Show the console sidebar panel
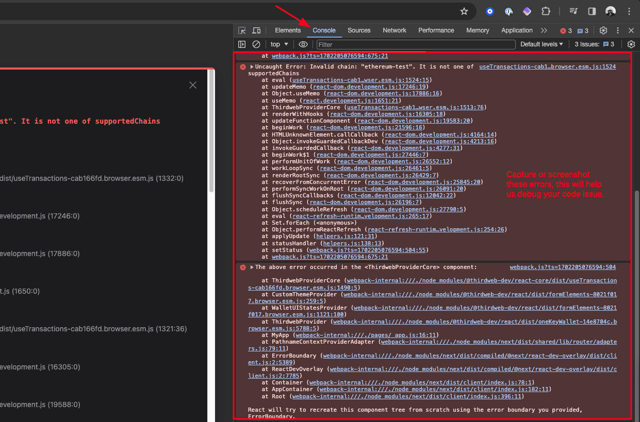Screen dimensions: 640x422 point(242,44)
